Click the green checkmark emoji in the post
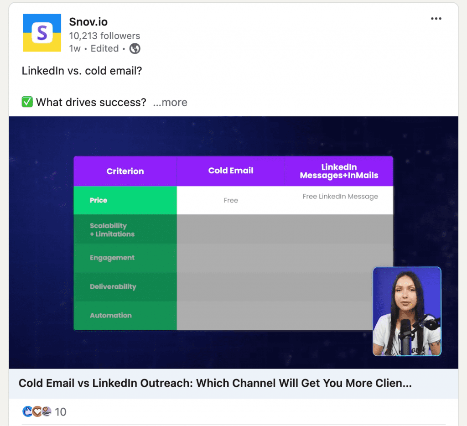 27,101
